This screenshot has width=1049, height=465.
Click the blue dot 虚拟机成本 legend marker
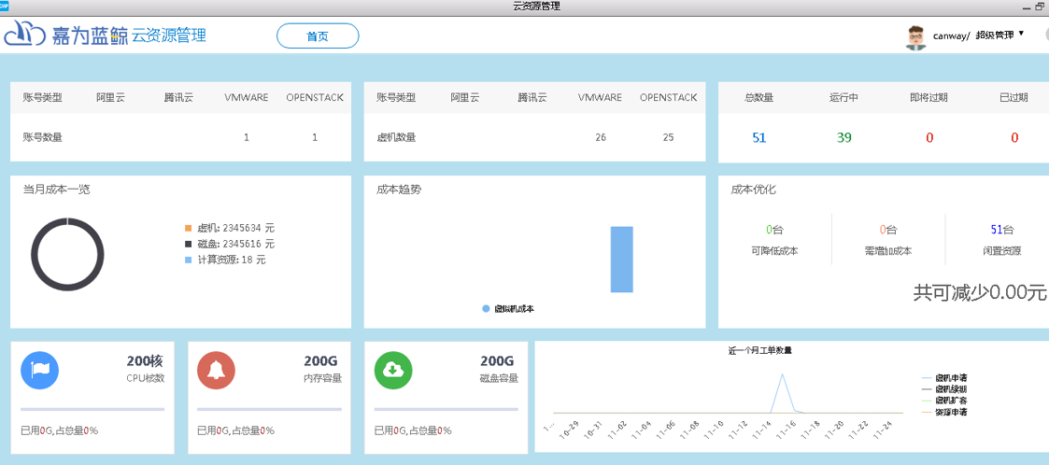486,308
